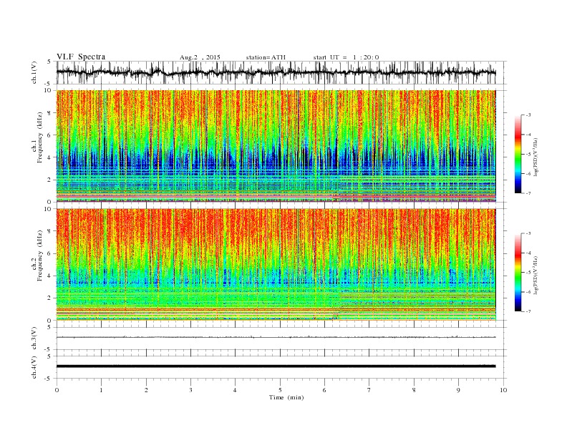Click time axis tick label "9"
This screenshot has height=438, width=567.
click(x=458, y=390)
